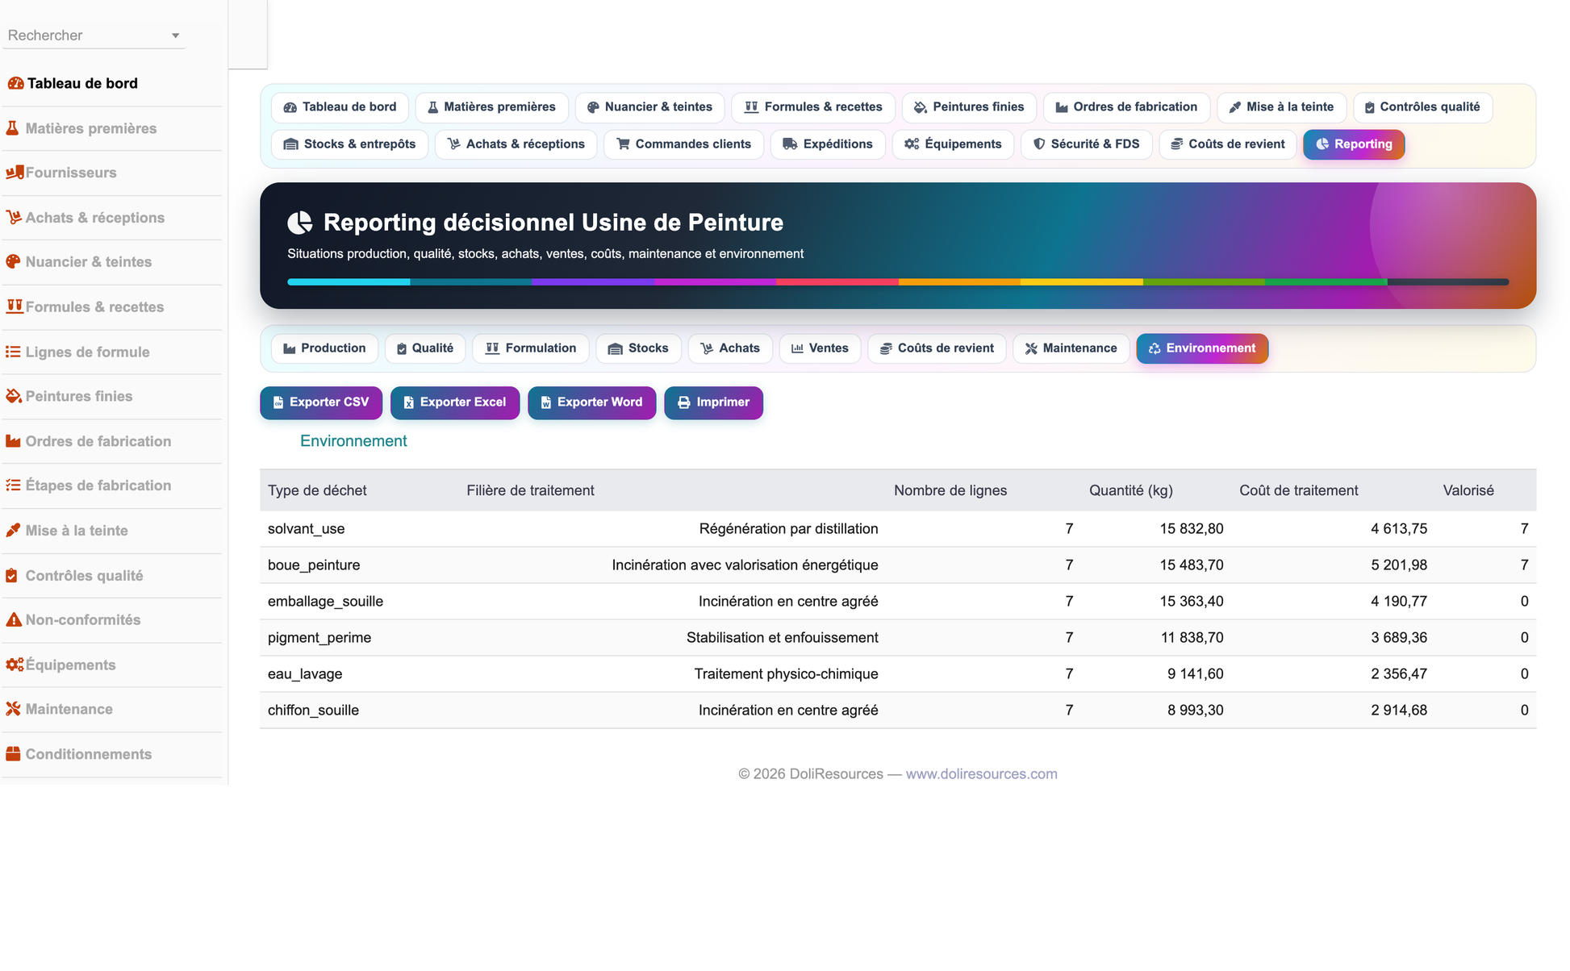
Task: Open sidebar Achats & réceptions link
Action: click(x=94, y=218)
